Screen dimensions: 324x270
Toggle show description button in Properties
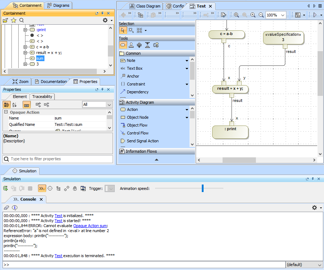coord(26,104)
